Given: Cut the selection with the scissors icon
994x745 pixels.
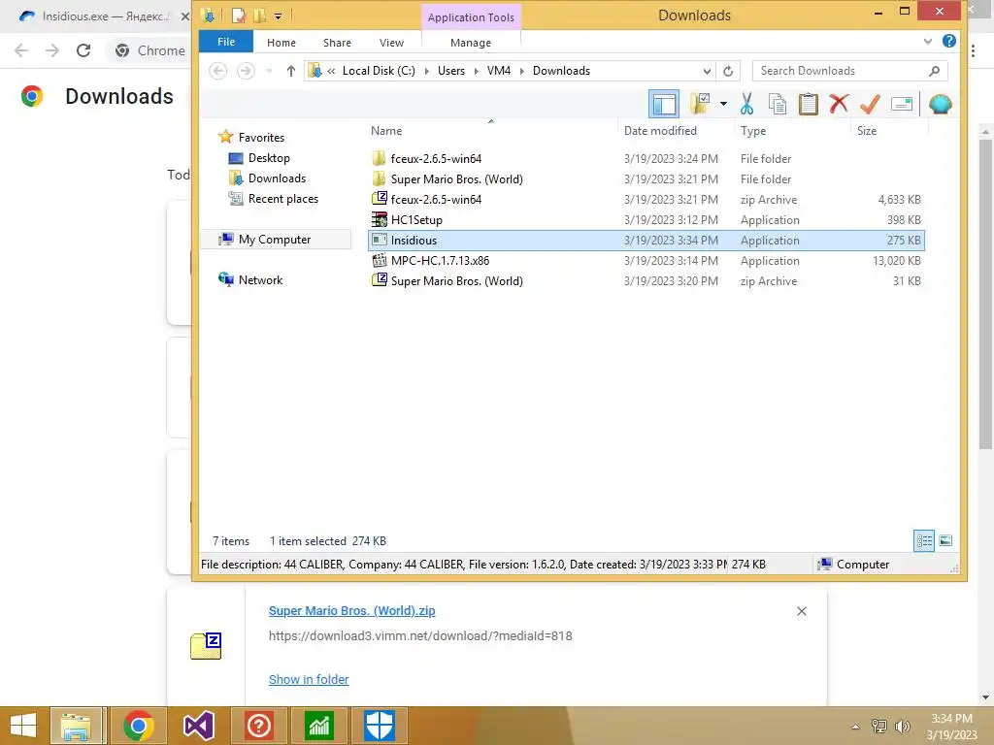Looking at the screenshot, I should tap(746, 104).
